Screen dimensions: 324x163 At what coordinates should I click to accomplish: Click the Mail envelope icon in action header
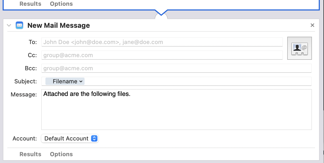click(19, 25)
